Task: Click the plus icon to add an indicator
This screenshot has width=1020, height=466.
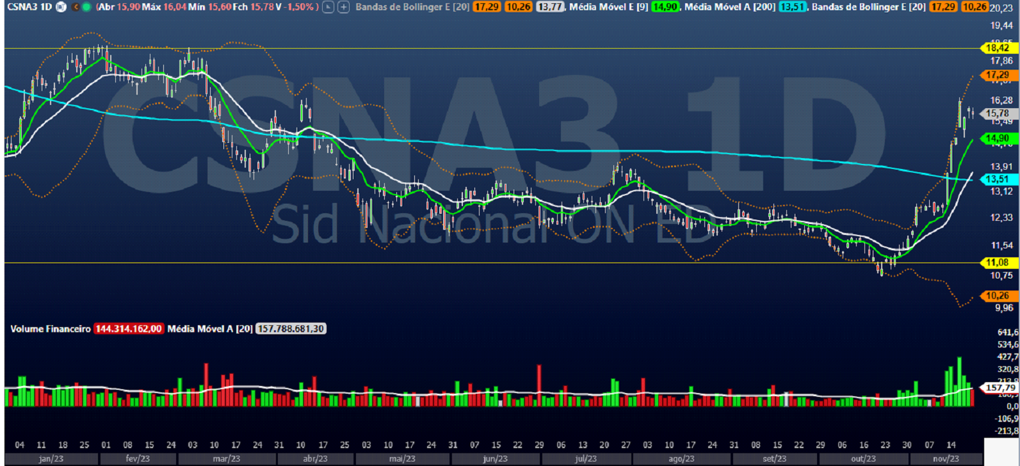Action: click(x=344, y=7)
